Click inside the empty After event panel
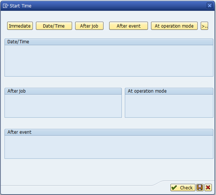 109,147
